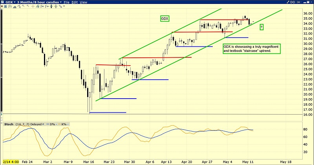Viewport: 314px width, 165px height.
Task: Click the (14, 7, 7) Stoch parameters
Action: pyautogui.click(x=22, y=124)
